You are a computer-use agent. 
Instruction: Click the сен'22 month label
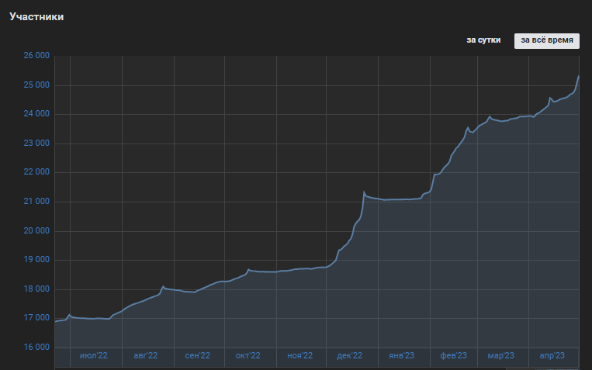[x=198, y=356]
